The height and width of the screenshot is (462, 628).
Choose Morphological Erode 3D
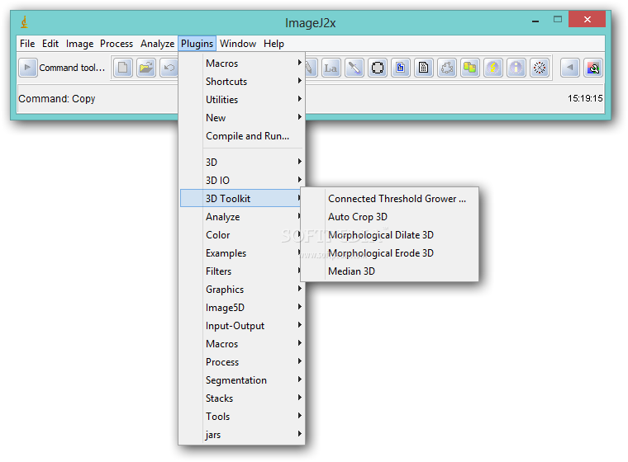[390, 253]
